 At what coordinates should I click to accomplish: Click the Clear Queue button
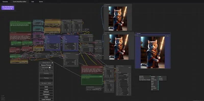point(44,83)
